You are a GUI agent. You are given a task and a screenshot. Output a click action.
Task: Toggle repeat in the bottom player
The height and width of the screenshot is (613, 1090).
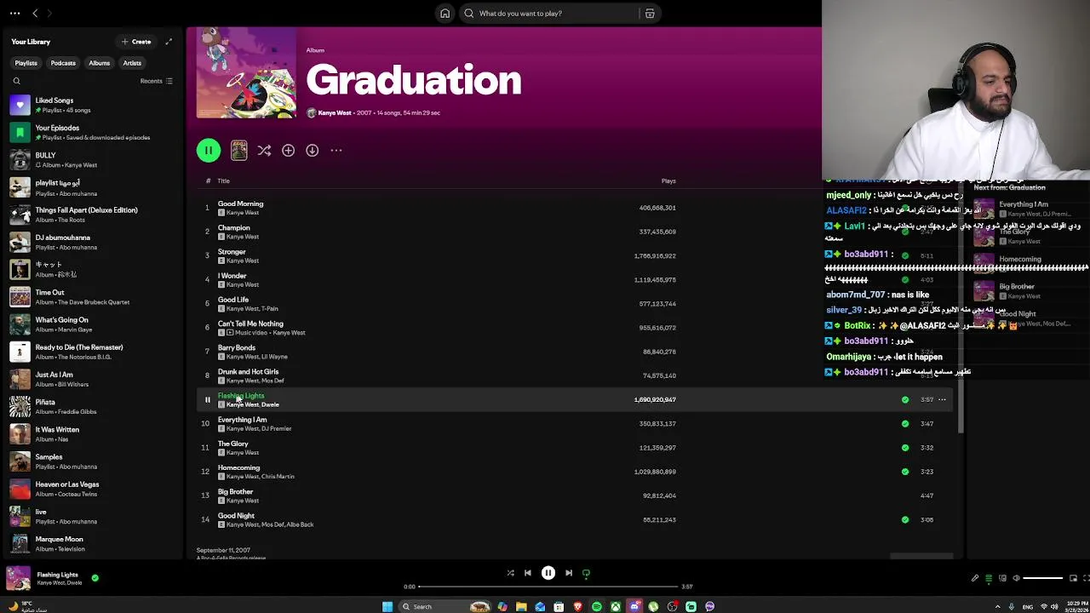(x=586, y=573)
